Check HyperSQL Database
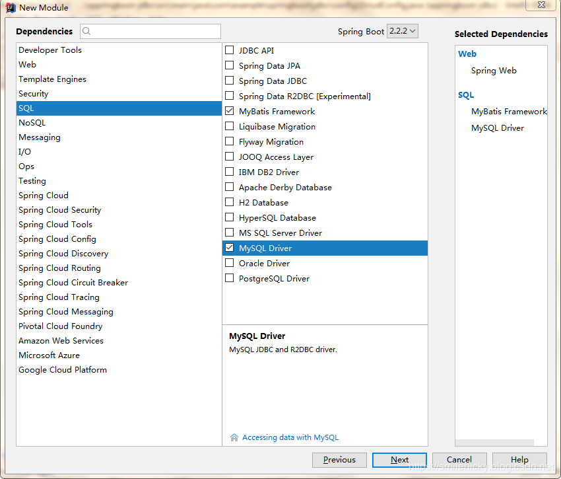 pyautogui.click(x=229, y=217)
